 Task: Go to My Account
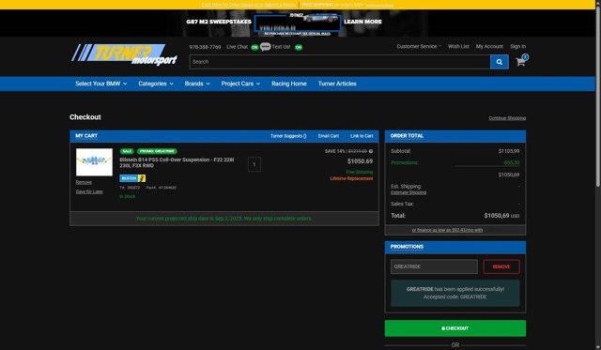(x=489, y=46)
